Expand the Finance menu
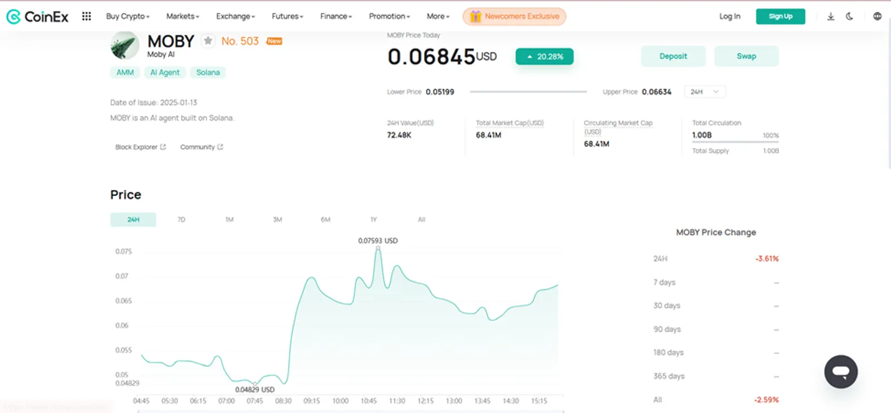 (336, 17)
